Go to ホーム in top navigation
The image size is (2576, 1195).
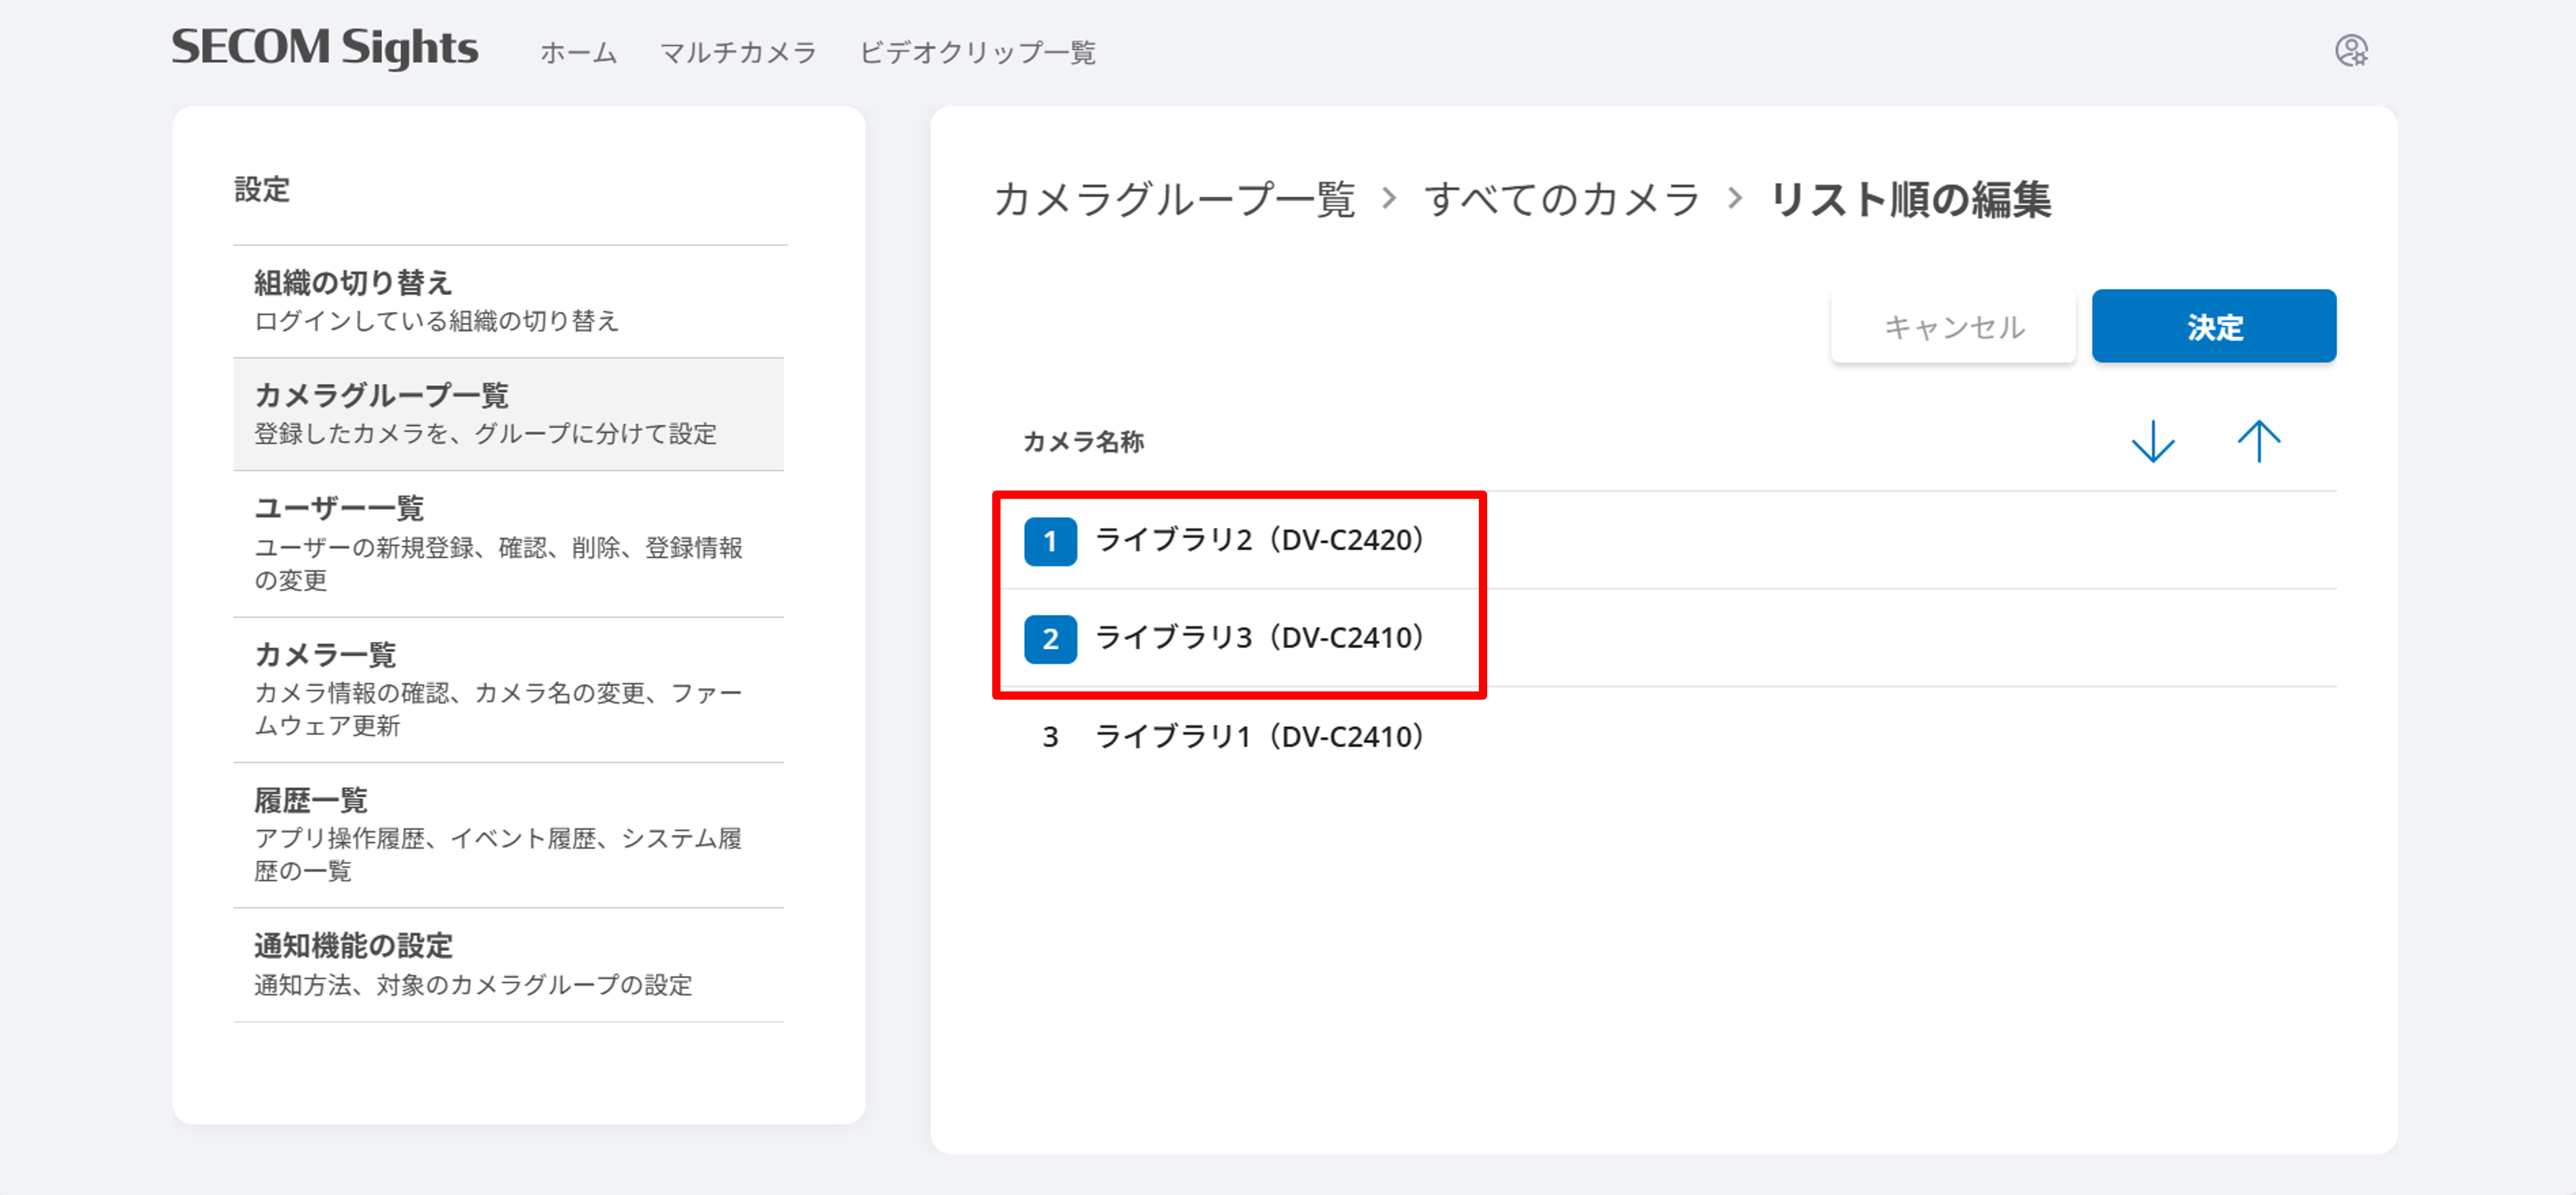[x=579, y=52]
